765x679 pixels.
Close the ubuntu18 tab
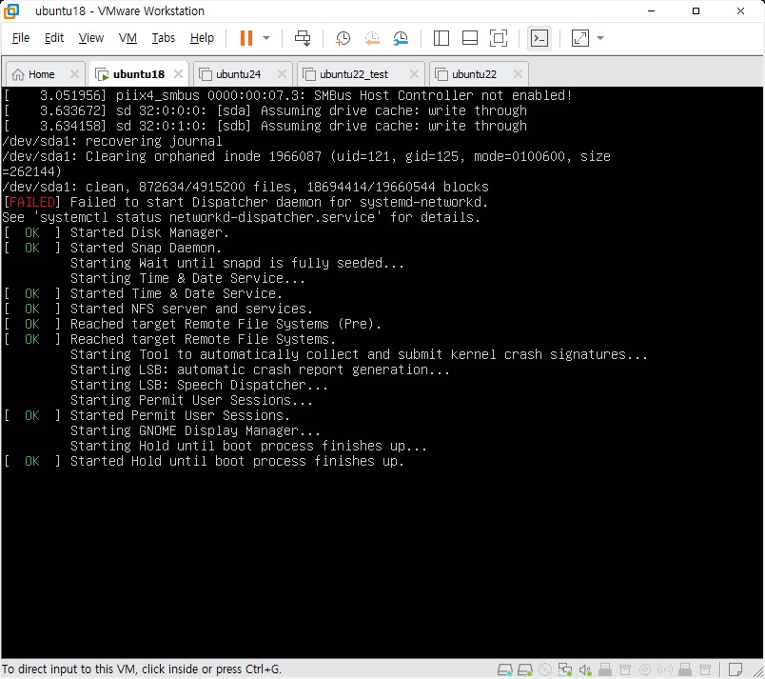tap(178, 73)
